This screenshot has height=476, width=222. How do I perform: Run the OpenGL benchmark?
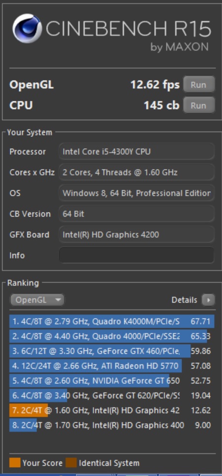[x=199, y=85]
